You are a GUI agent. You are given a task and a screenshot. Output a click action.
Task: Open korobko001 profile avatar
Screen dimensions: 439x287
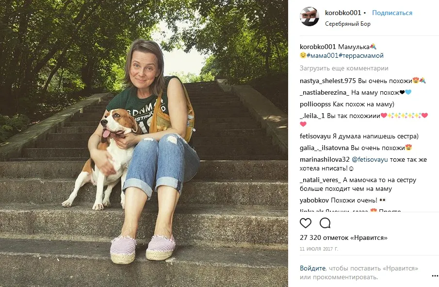click(309, 17)
